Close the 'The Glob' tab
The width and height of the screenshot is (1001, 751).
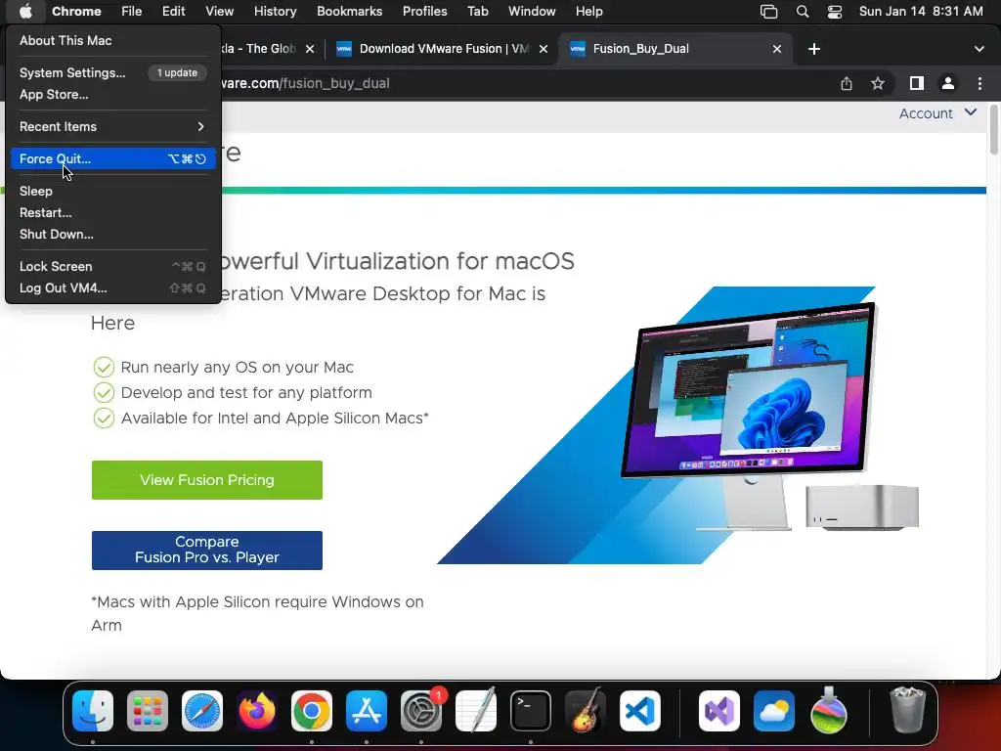[310, 49]
